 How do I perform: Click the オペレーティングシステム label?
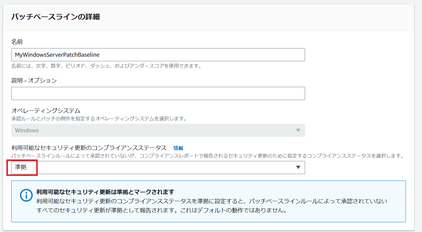click(x=46, y=111)
